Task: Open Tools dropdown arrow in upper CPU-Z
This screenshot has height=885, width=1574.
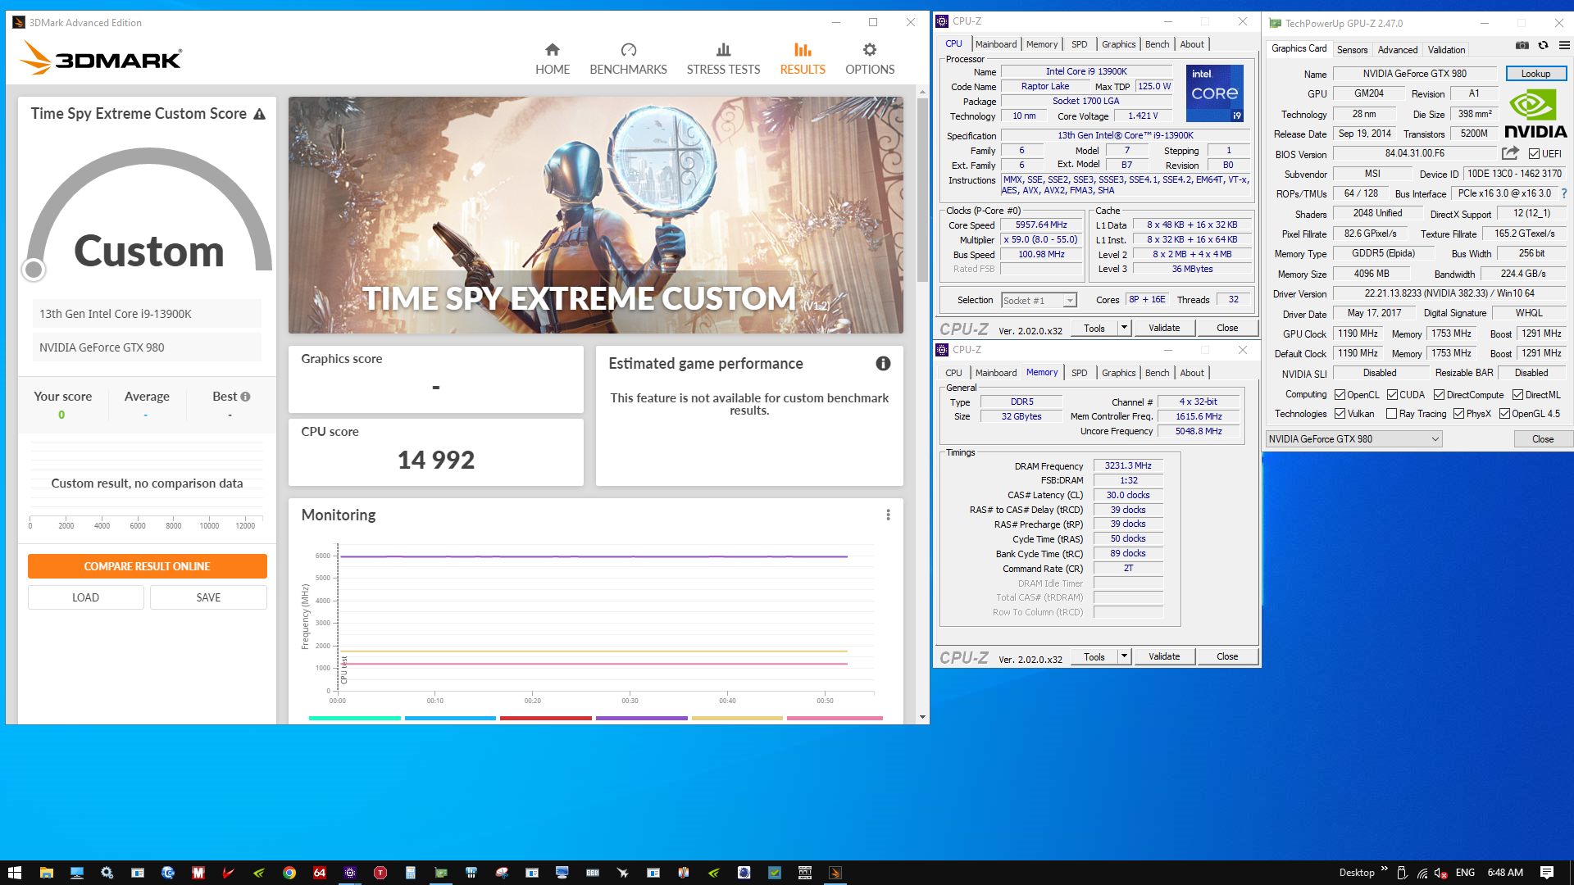Action: tap(1124, 328)
